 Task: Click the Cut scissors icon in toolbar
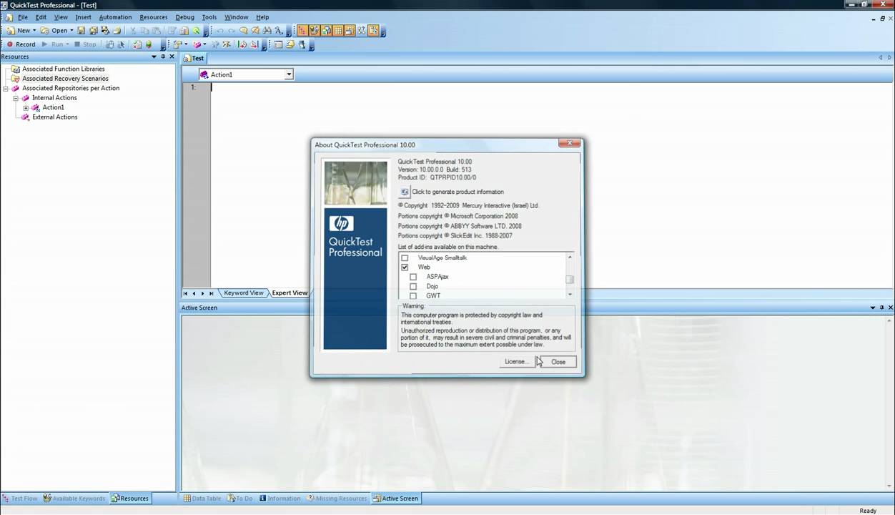point(133,31)
